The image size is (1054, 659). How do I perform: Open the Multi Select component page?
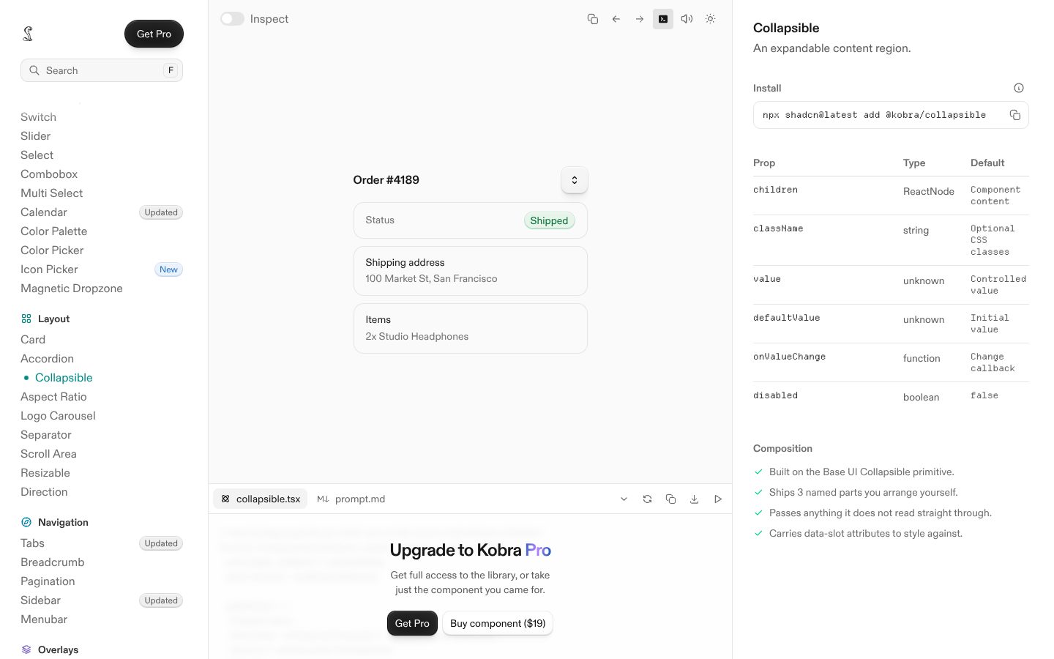coord(51,193)
